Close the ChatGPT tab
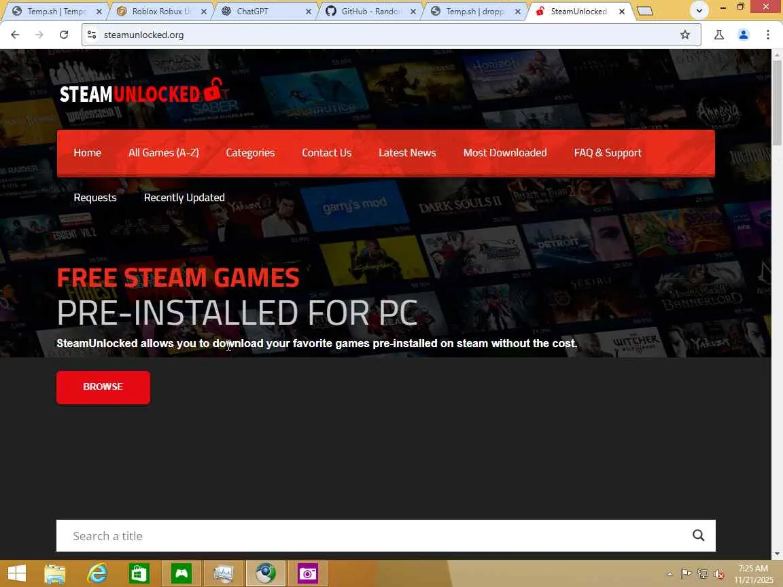783x587 pixels. pos(308,11)
